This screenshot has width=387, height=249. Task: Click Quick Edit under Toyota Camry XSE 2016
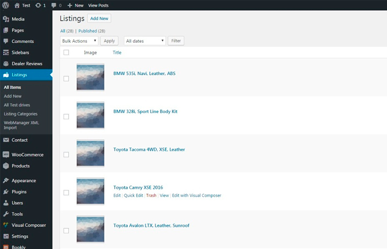coord(133,195)
